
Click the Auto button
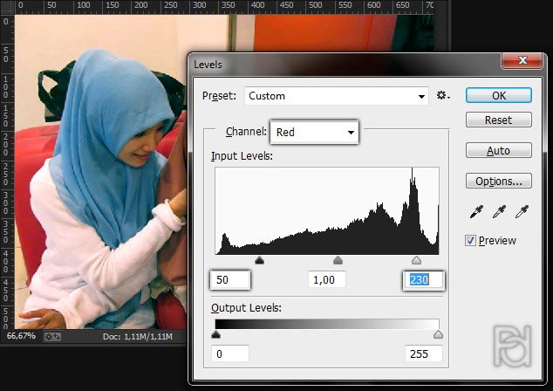pos(498,151)
